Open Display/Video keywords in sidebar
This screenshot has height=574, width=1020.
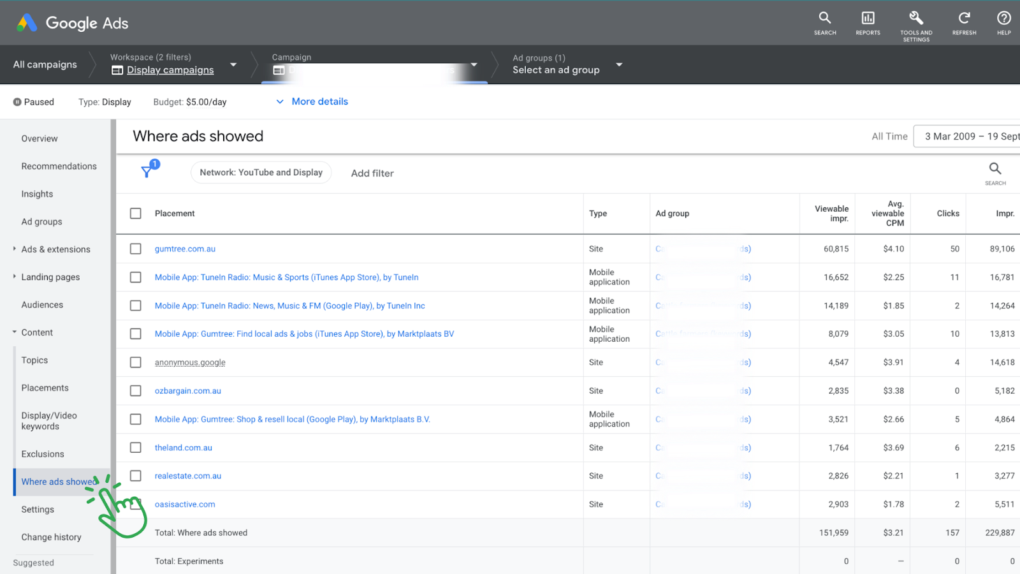click(49, 421)
